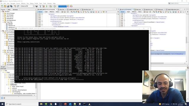
Task: Open the Navigate menu
Action: pos(13,3)
